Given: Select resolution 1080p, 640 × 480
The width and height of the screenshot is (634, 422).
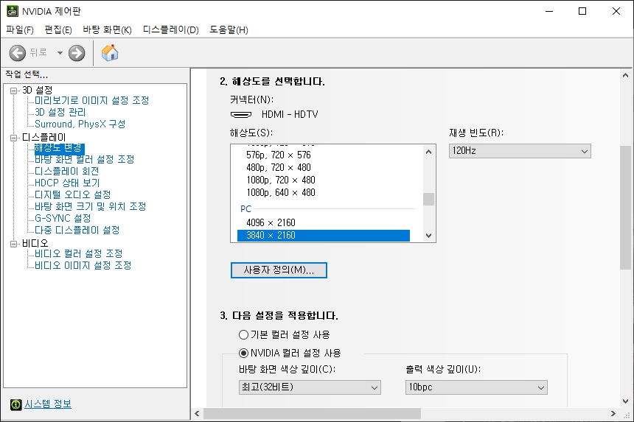Looking at the screenshot, I should point(281,193).
